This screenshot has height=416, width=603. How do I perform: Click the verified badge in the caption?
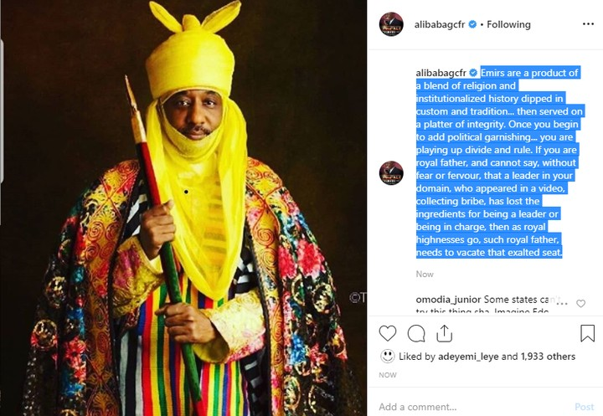click(x=474, y=73)
